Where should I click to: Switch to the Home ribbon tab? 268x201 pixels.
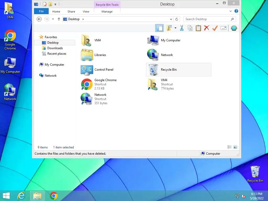point(56,12)
